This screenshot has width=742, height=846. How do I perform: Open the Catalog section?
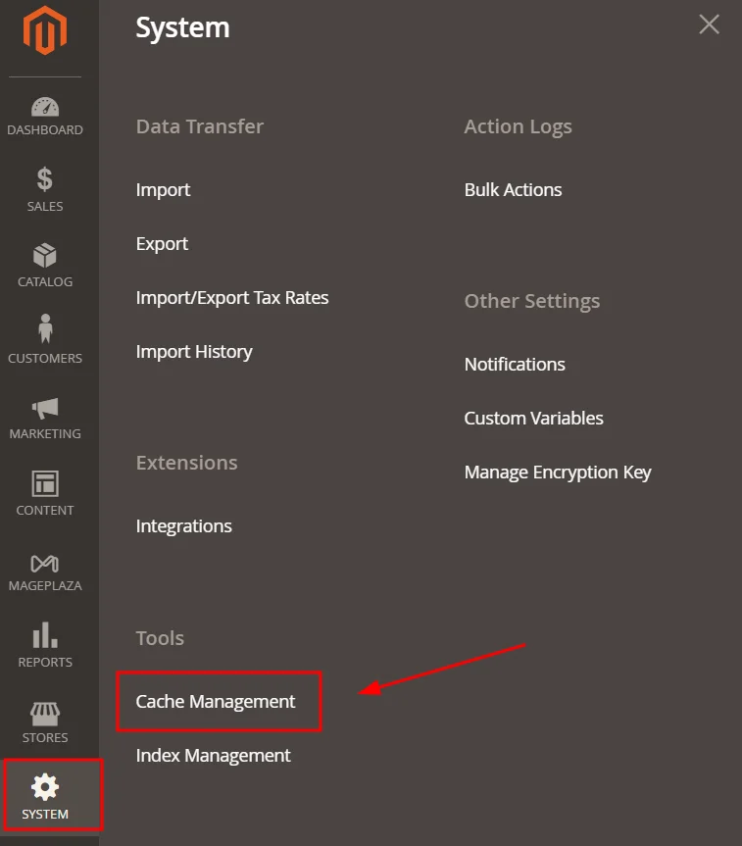[x=44, y=265]
